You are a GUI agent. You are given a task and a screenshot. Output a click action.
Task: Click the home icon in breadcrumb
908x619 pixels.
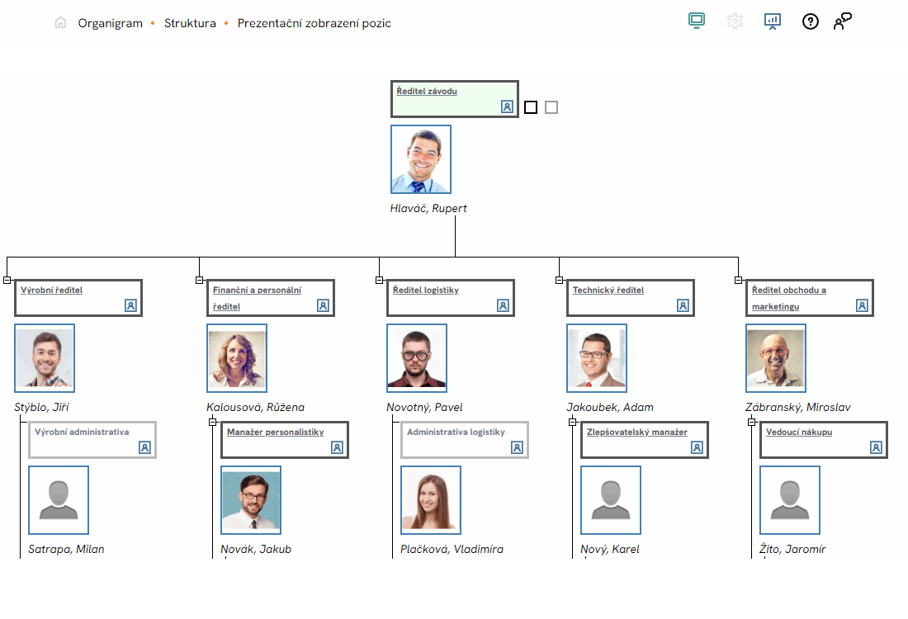pos(60,23)
